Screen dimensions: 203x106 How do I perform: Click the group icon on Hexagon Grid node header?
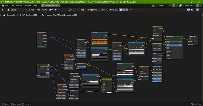point(49,65)
